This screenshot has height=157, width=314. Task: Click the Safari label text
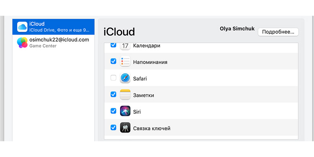(x=140, y=78)
